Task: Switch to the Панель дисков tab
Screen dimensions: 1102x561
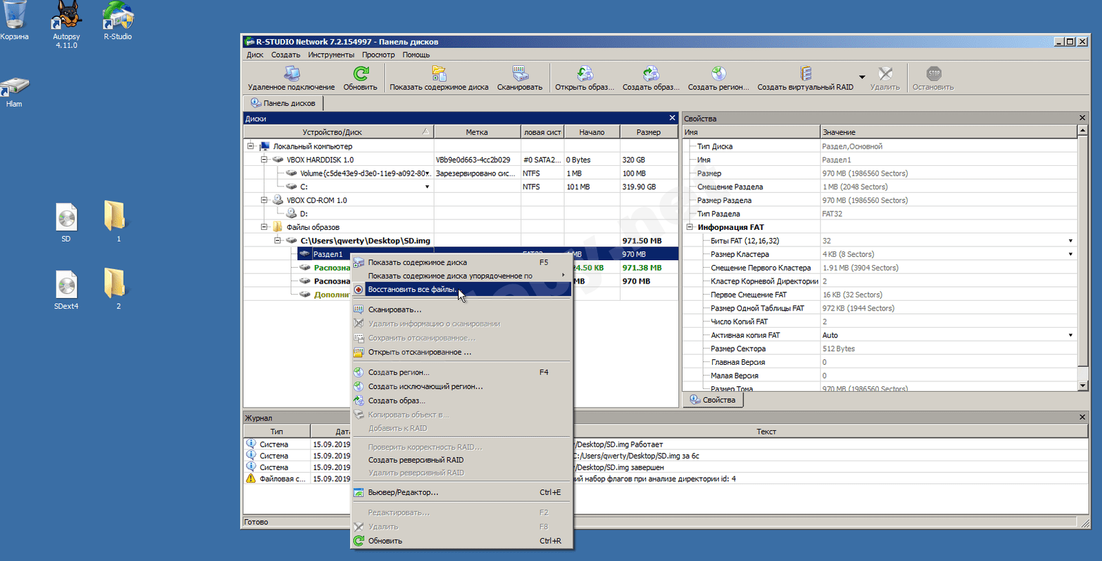Action: (283, 103)
